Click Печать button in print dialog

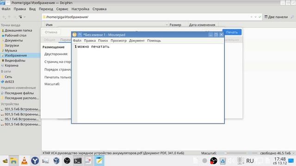[x=232, y=32]
